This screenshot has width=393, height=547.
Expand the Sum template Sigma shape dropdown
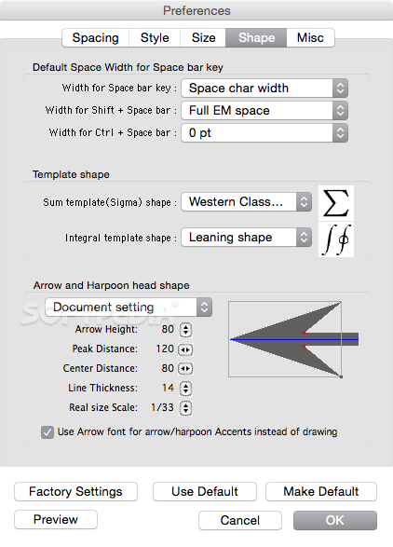pyautogui.click(x=246, y=201)
